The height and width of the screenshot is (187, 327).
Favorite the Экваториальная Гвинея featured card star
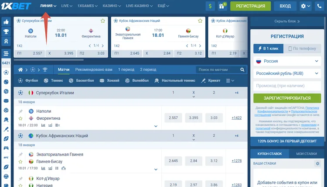200,21
